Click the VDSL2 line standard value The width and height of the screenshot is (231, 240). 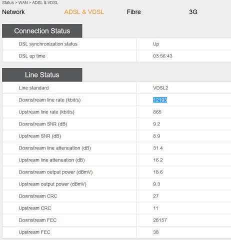[x=160, y=88]
